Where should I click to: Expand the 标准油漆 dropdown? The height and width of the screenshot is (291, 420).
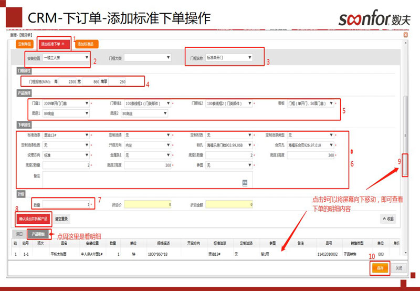point(66,136)
